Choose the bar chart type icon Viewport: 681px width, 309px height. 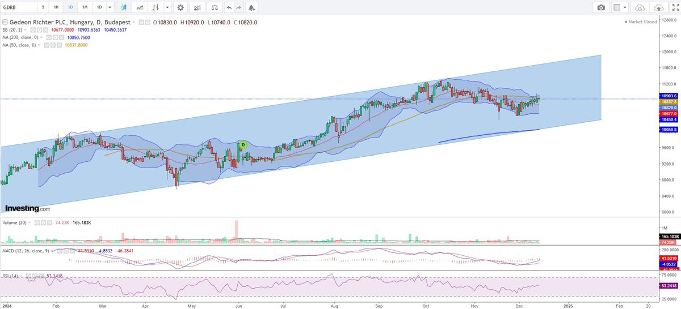point(155,7)
